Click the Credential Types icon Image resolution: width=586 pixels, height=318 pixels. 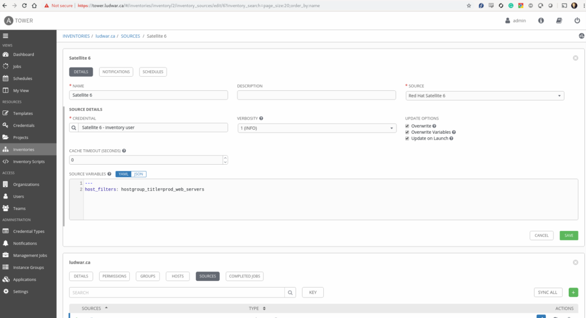(x=6, y=231)
